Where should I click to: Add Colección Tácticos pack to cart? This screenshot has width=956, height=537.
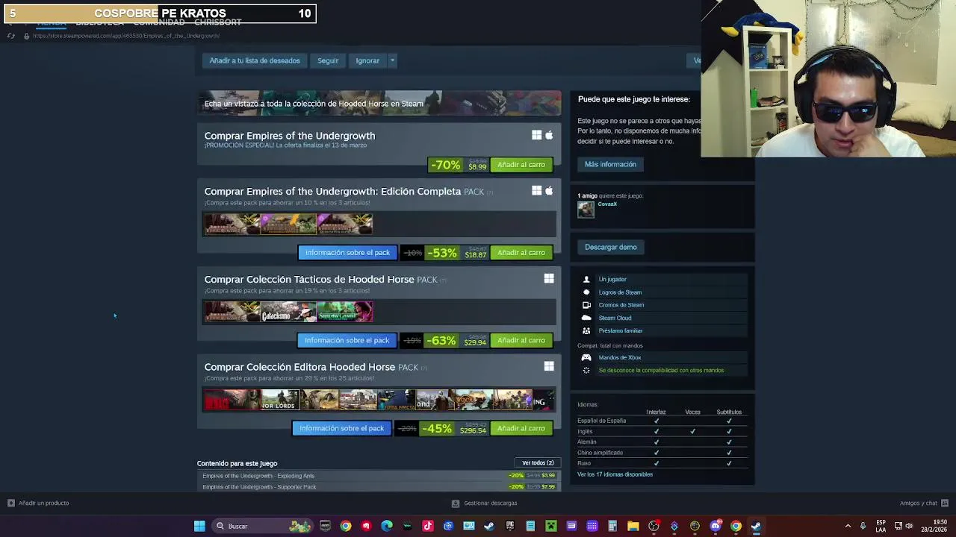521,340
